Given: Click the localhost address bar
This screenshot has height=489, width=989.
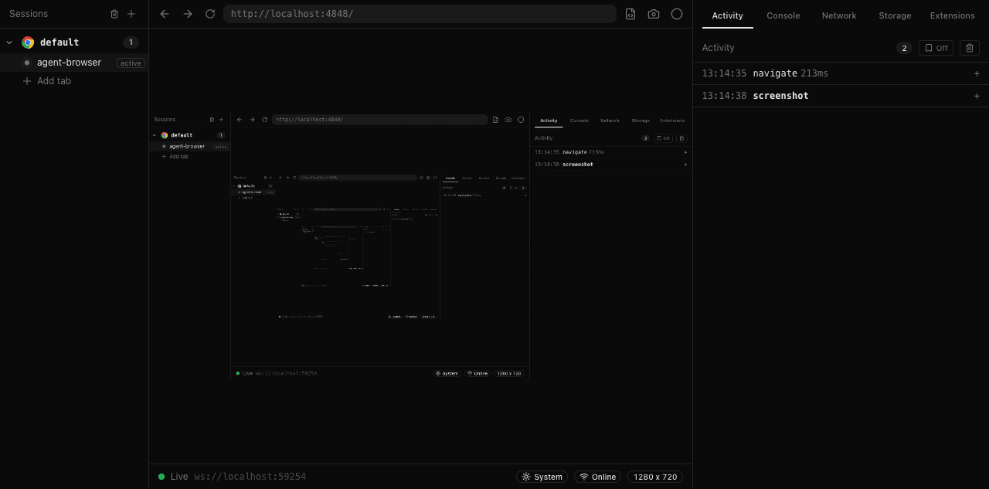Looking at the screenshot, I should 420,13.
